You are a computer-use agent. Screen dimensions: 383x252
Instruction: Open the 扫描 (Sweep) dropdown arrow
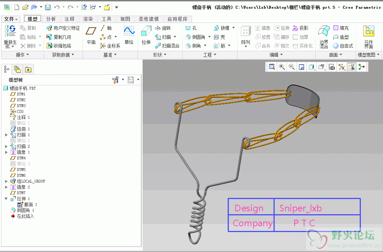(x=175, y=37)
